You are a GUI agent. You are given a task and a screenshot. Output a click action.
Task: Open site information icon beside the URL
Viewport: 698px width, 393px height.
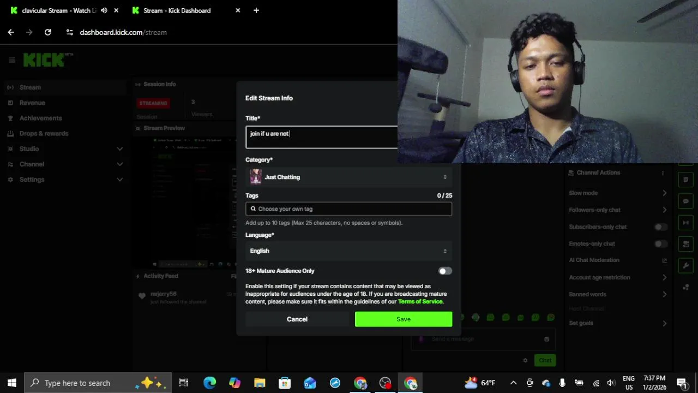point(69,32)
